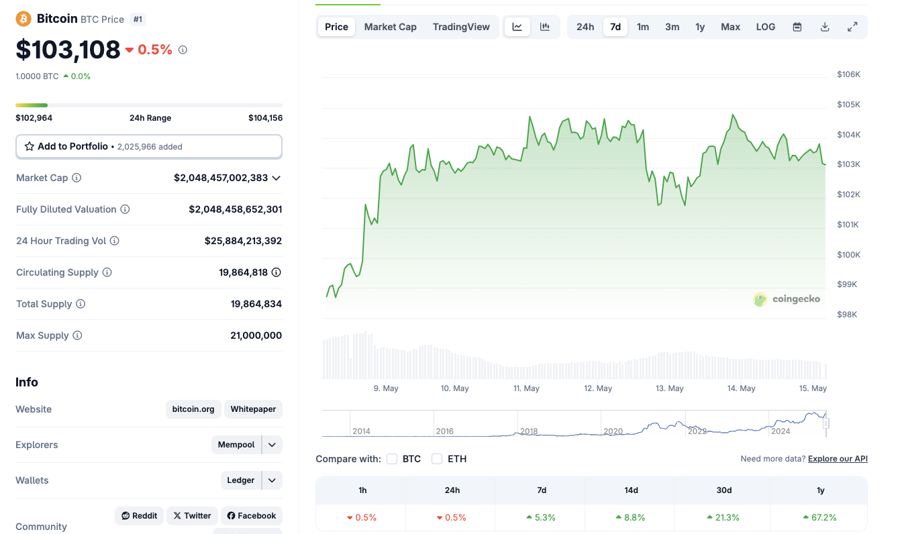898x534 pixels.
Task: Open the bitcoin.org website link
Action: (193, 409)
